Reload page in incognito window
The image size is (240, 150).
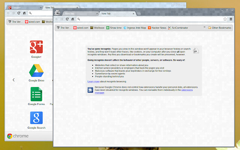click(67, 19)
